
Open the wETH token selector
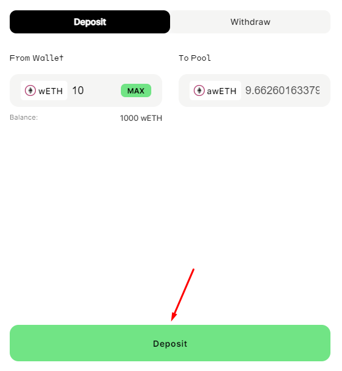click(x=44, y=90)
